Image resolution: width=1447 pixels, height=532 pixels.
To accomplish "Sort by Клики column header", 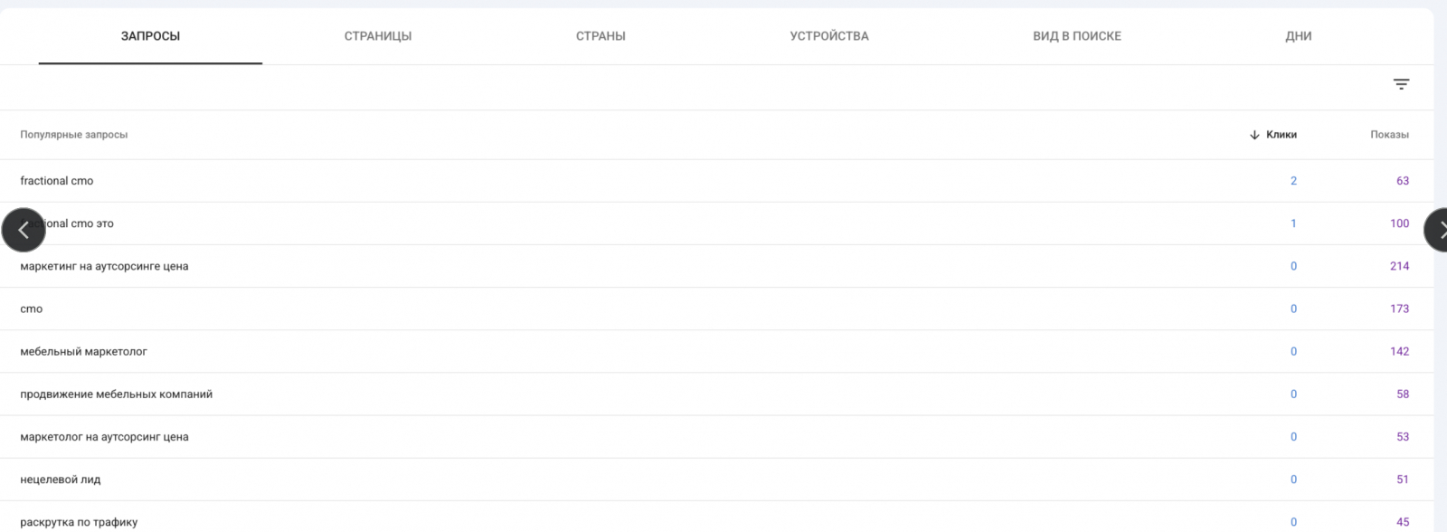I will [x=1281, y=135].
